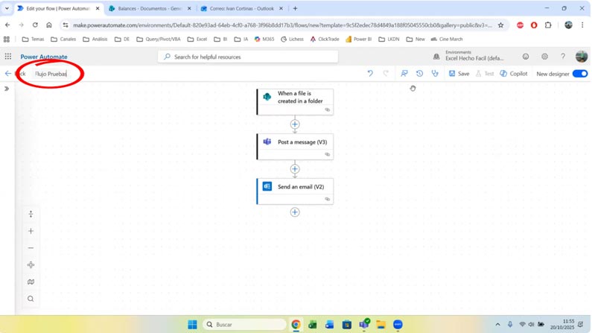The height and width of the screenshot is (333, 592).
Task: Run the Flow checker stethoscope icon
Action: pyautogui.click(x=435, y=74)
